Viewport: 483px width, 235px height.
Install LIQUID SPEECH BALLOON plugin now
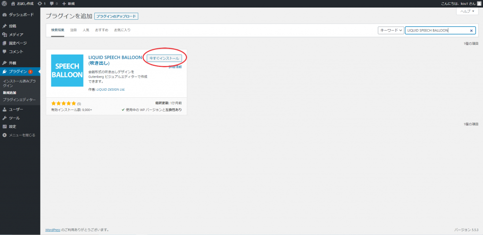164,58
